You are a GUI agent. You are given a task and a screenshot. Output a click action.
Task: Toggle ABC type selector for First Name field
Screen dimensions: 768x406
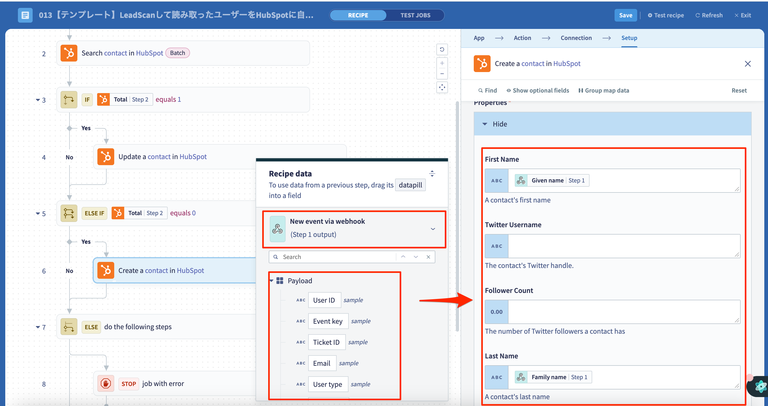[x=497, y=180]
